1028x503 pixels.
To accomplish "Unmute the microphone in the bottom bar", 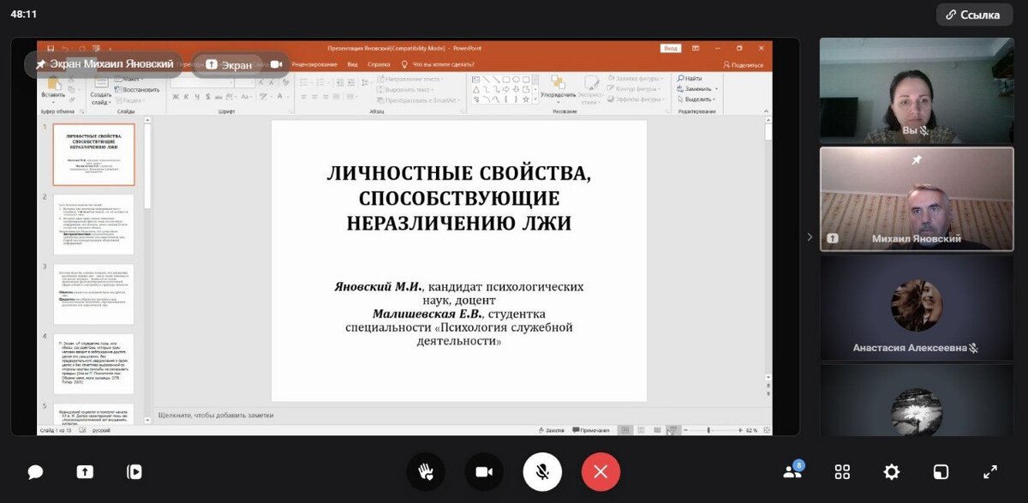I will point(542,471).
